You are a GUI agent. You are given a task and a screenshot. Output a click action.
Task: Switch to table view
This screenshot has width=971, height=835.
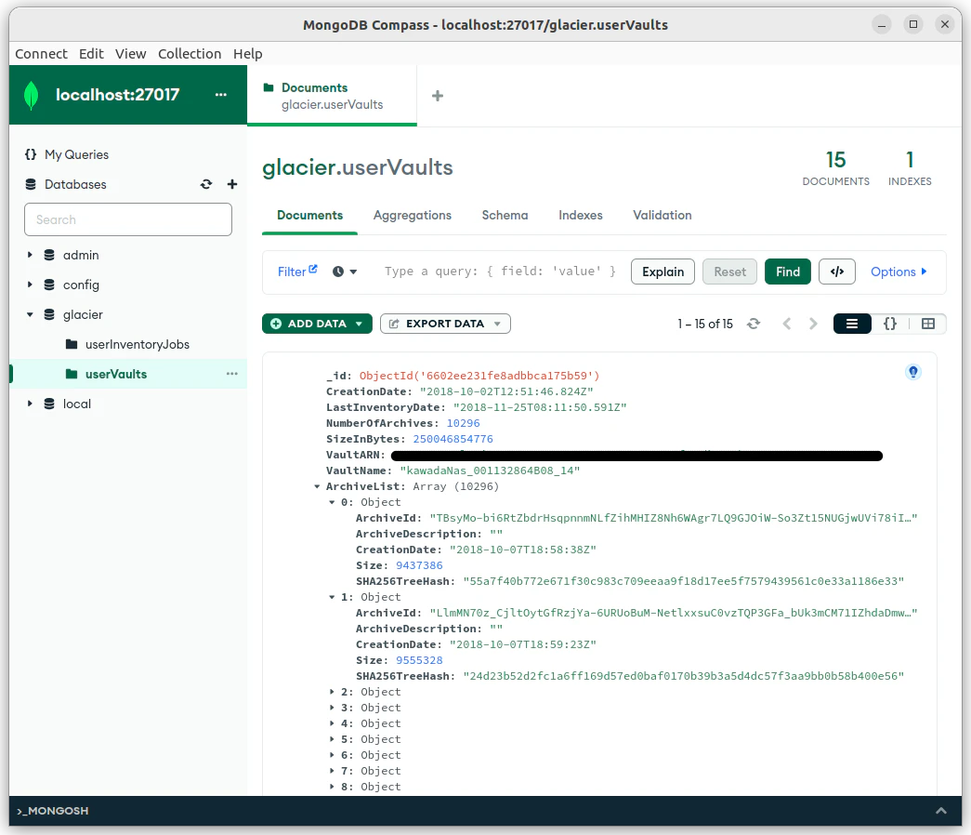coord(927,324)
